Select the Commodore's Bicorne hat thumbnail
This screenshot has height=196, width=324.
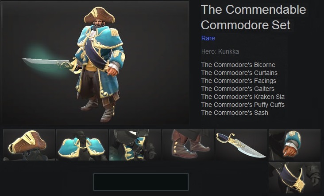(x=29, y=145)
